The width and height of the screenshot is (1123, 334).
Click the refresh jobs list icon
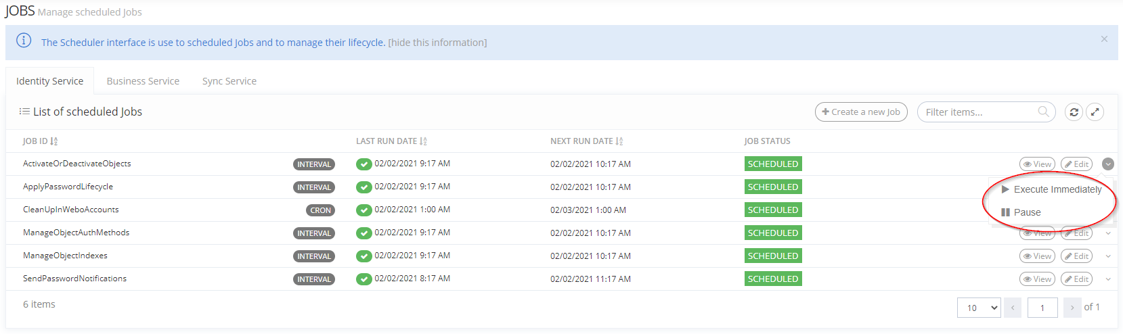click(1074, 112)
